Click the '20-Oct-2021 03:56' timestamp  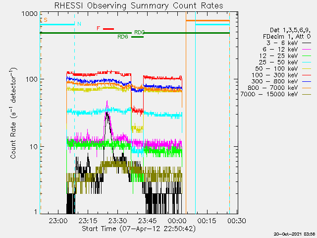coord(295,234)
